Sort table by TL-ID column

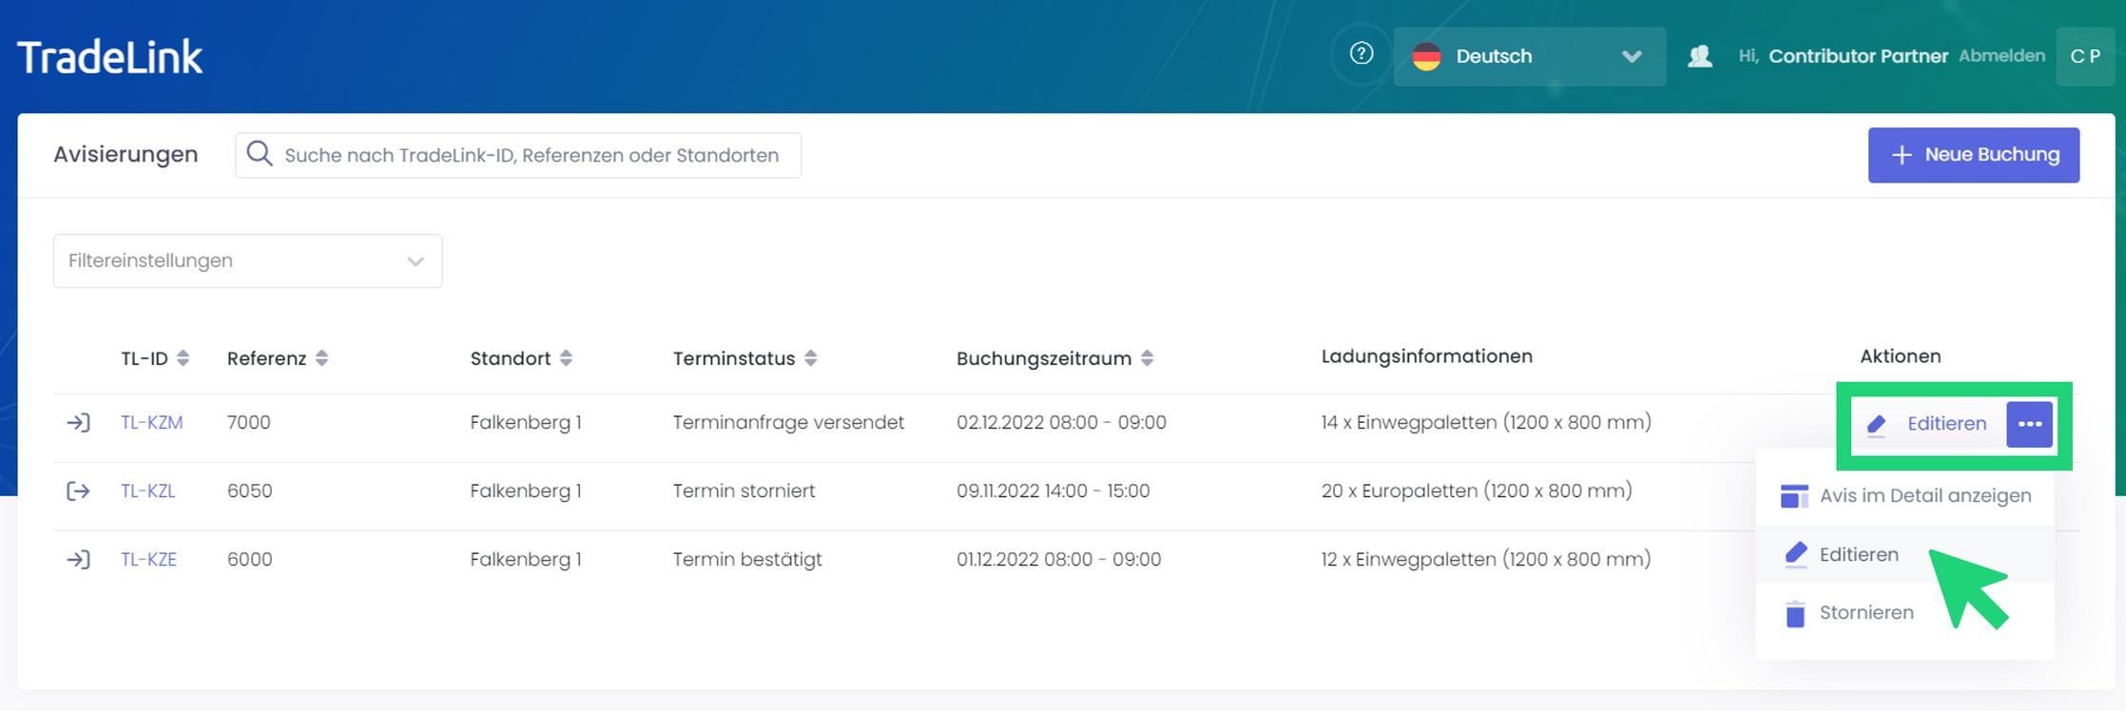[183, 358]
